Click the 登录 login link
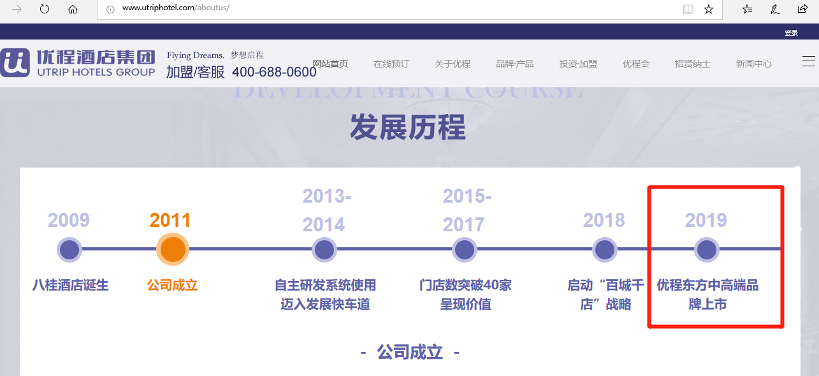The height and width of the screenshot is (376, 819). click(791, 33)
